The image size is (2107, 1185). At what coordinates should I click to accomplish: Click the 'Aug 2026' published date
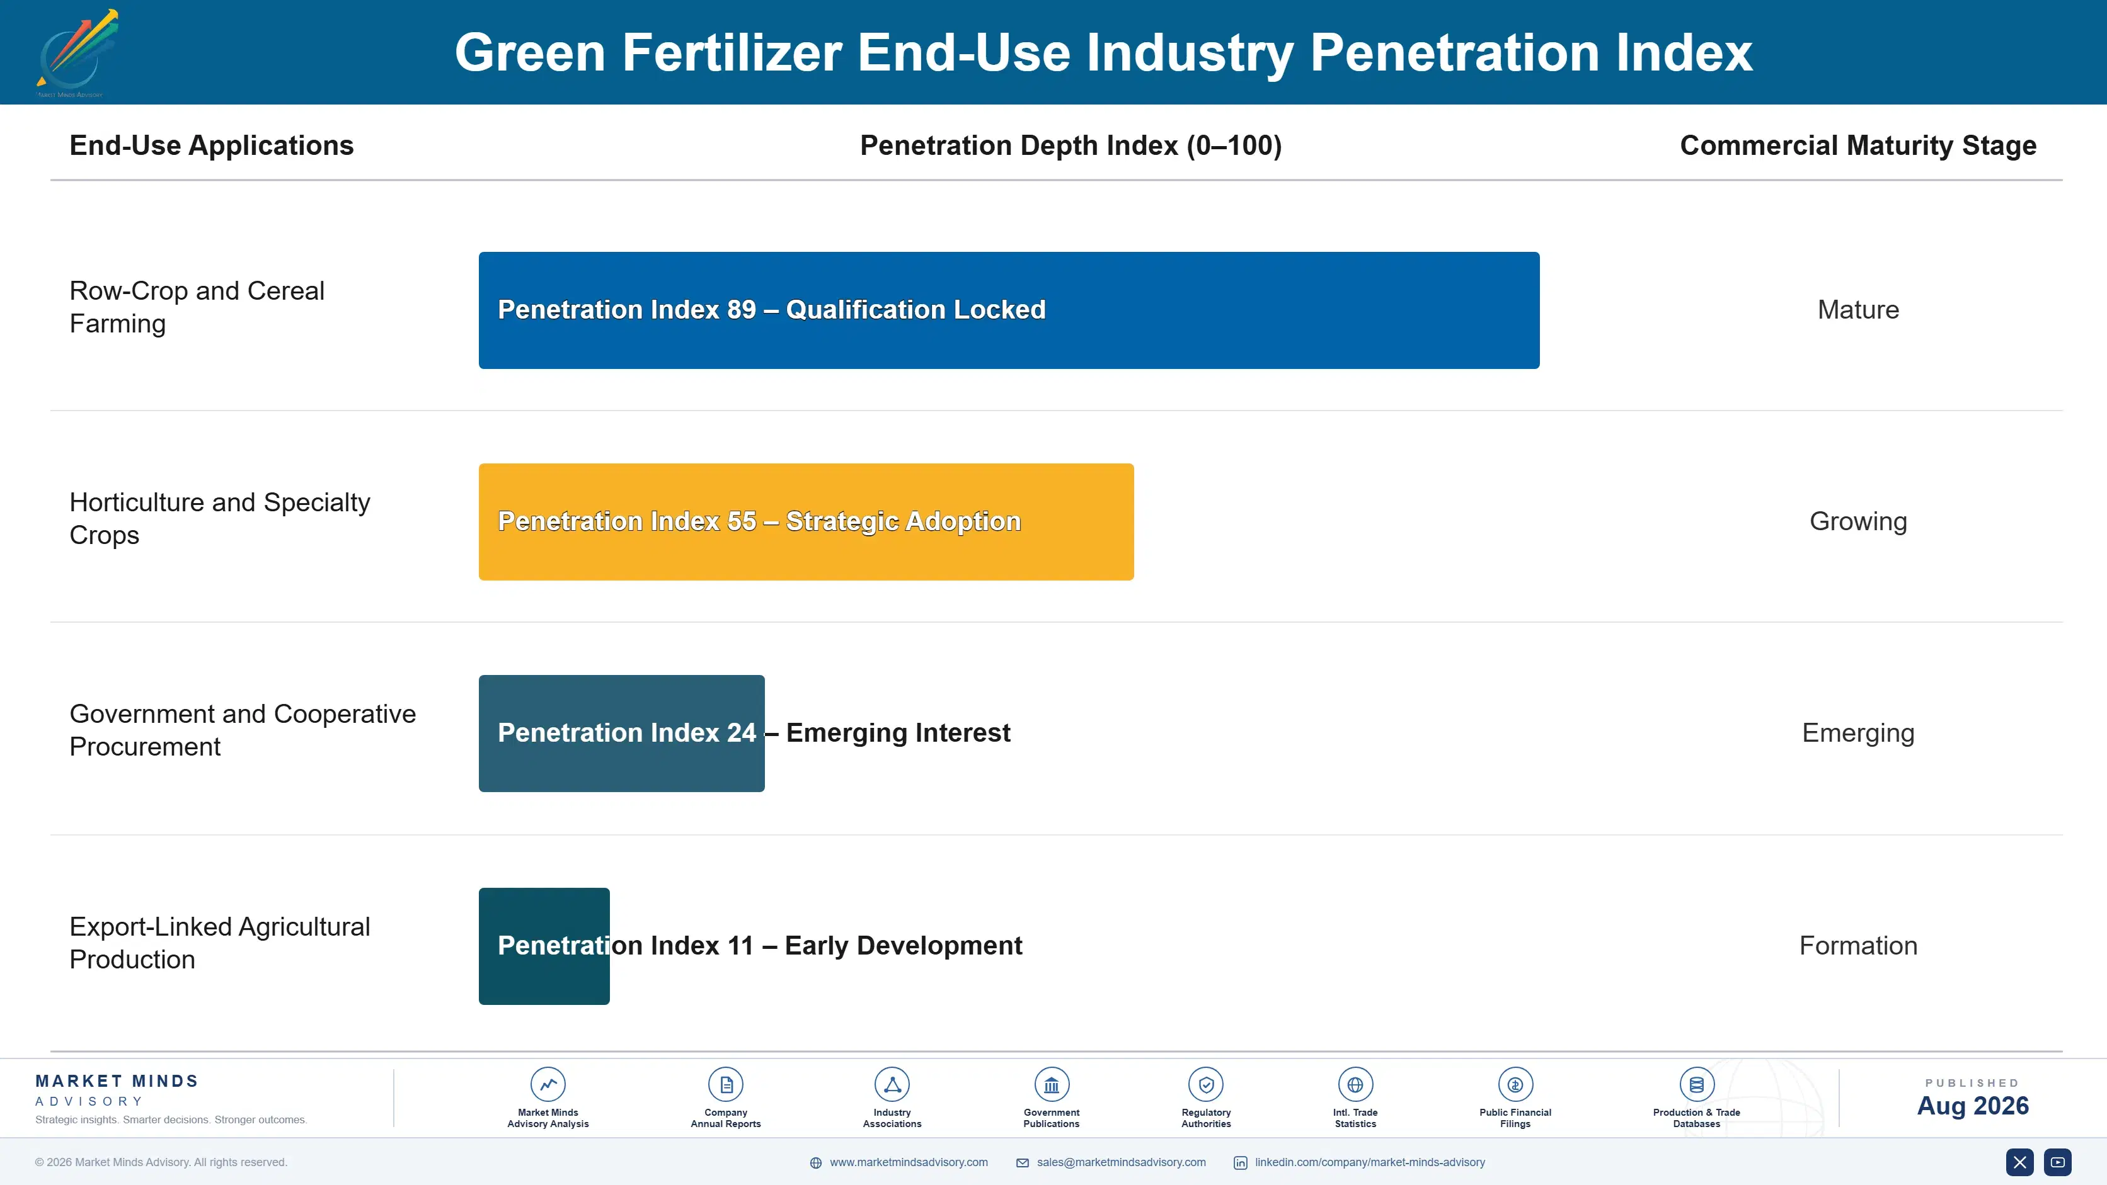[1973, 1106]
